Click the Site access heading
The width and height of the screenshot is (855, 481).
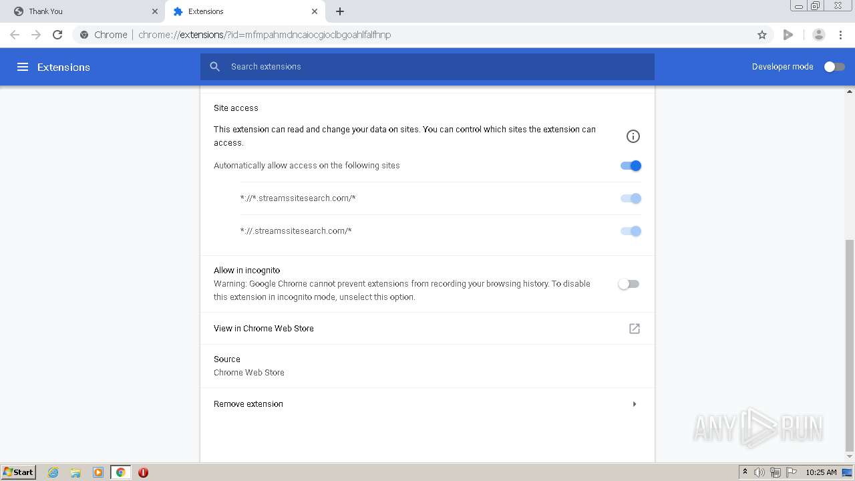coord(236,108)
